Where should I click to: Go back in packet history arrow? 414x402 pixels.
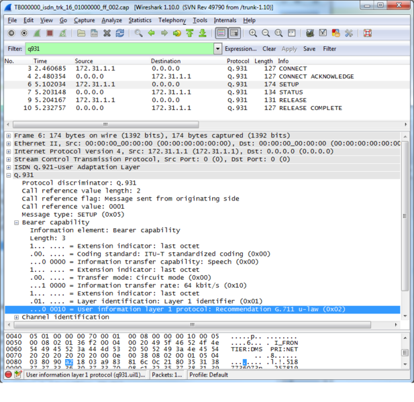[151, 34]
